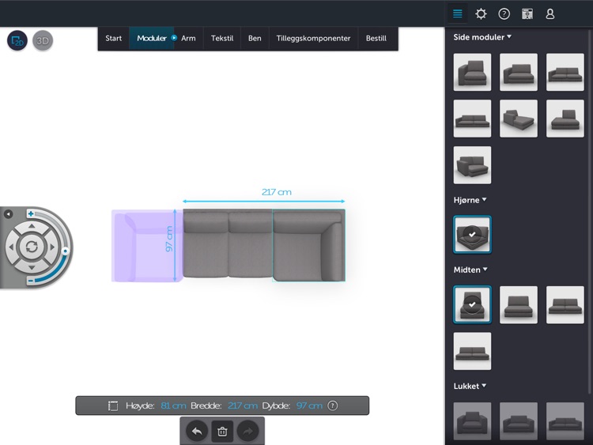
Task: Collapse the Midten section
Action: [470, 270]
